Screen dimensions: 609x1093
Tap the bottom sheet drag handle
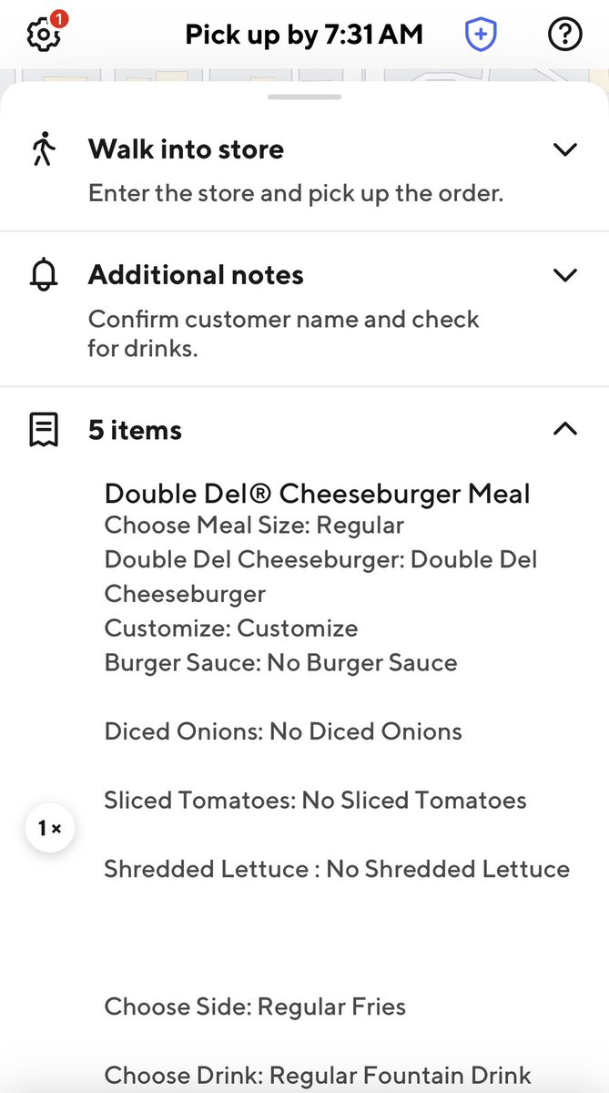tap(304, 97)
